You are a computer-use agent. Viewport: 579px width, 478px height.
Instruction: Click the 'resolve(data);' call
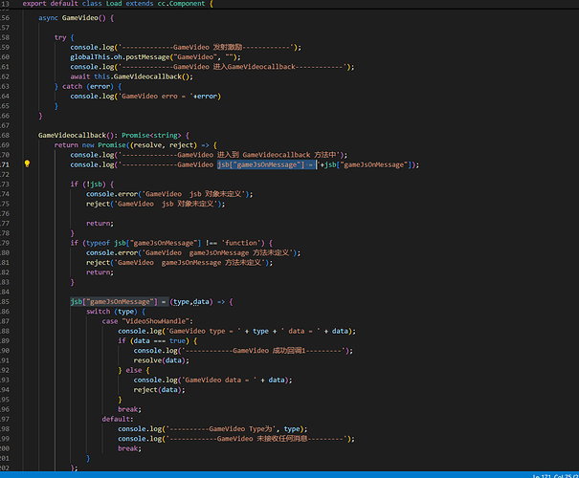click(162, 360)
